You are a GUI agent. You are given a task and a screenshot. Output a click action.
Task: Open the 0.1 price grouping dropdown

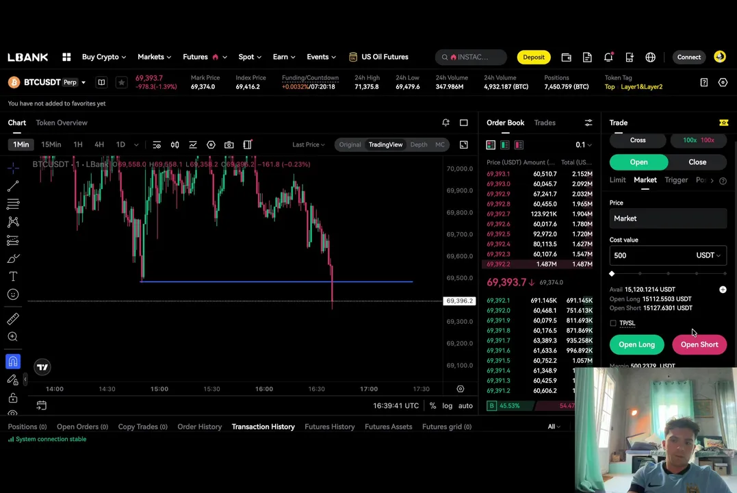[x=583, y=145]
